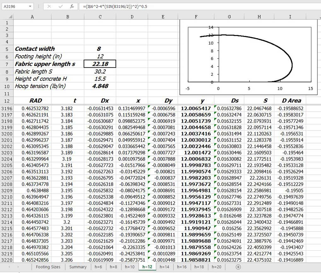Select column D header

click(132, 17)
